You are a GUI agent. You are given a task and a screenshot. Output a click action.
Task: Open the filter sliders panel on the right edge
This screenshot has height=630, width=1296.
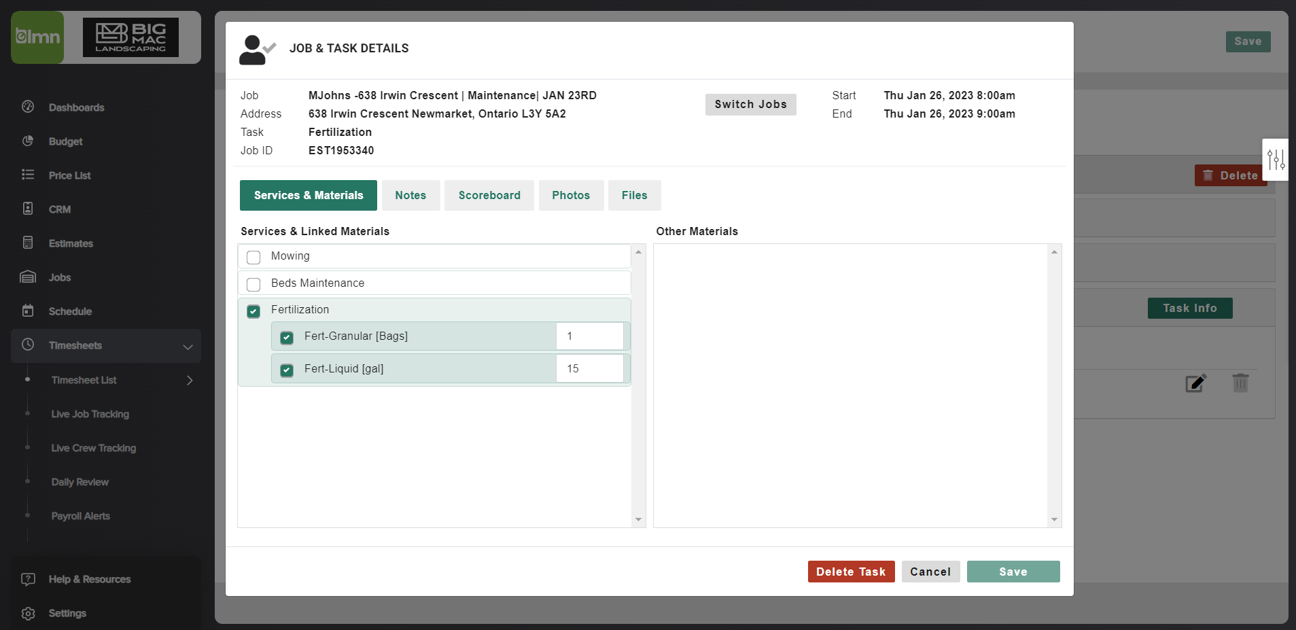1276,160
